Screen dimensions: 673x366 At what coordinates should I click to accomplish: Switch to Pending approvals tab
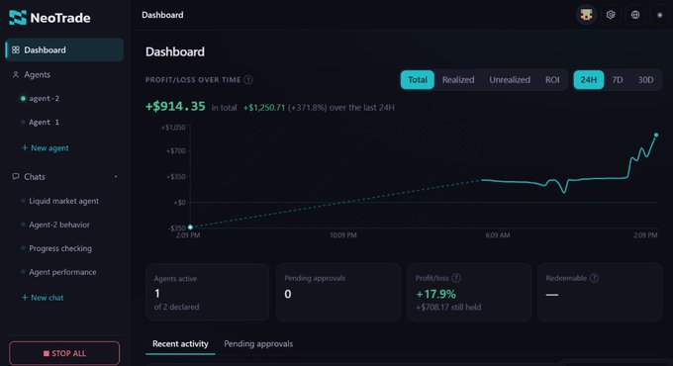click(x=258, y=344)
